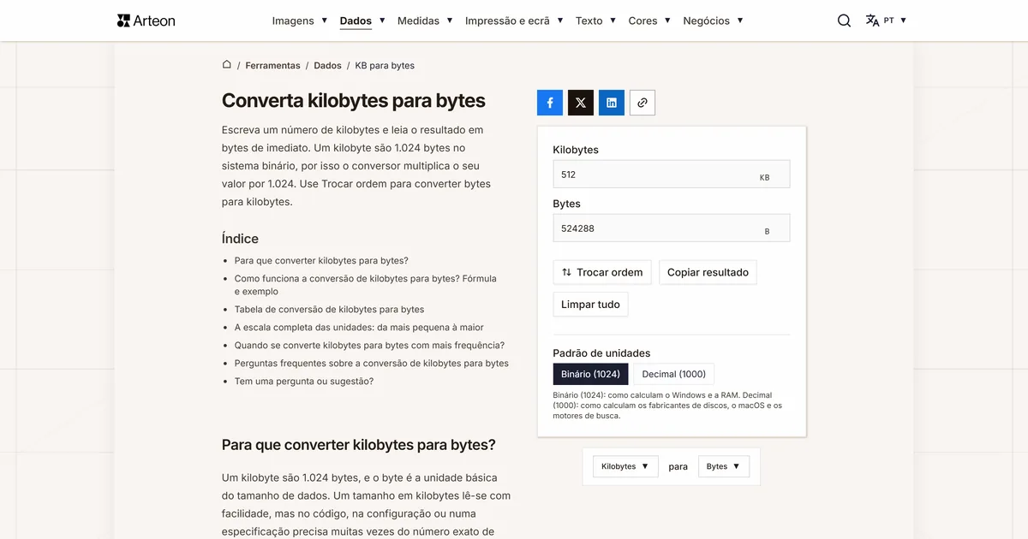Image resolution: width=1028 pixels, height=539 pixels.
Task: Expand the Negócios menu
Action: click(713, 21)
